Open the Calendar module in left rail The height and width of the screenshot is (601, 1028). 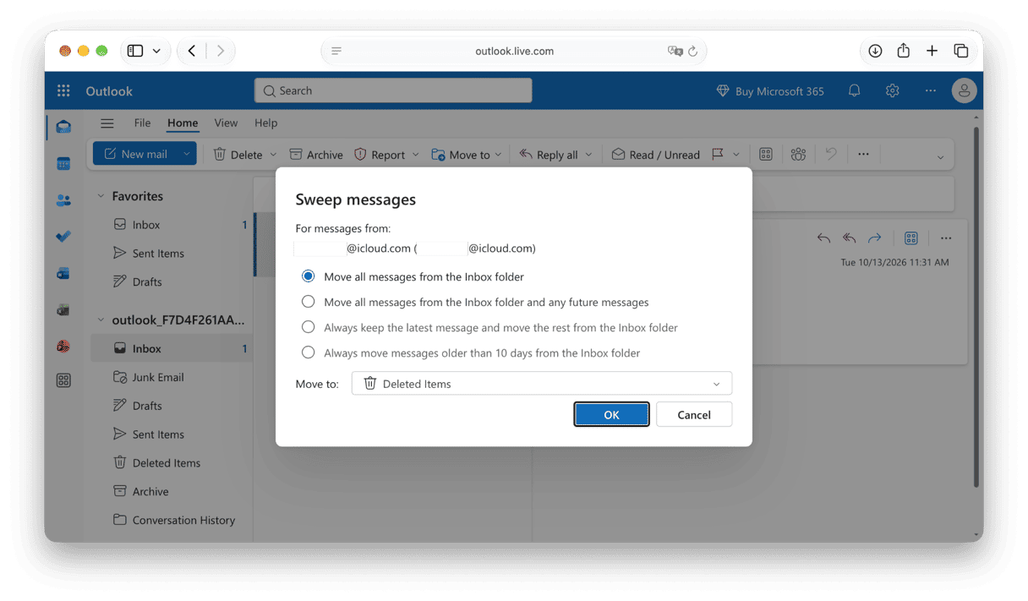[63, 164]
